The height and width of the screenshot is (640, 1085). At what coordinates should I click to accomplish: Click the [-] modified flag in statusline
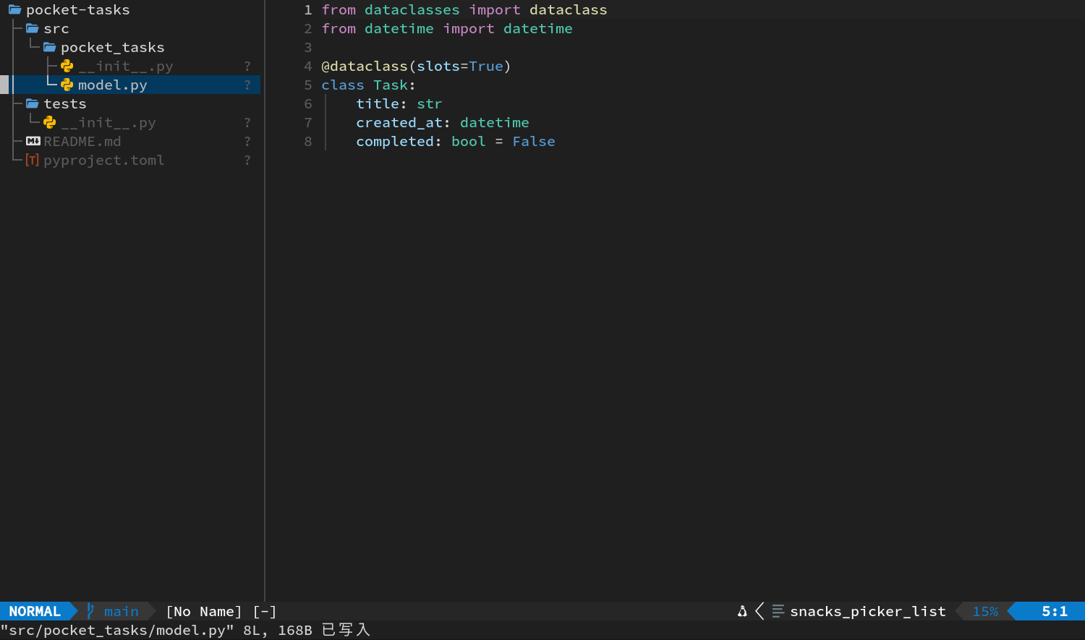coord(265,612)
